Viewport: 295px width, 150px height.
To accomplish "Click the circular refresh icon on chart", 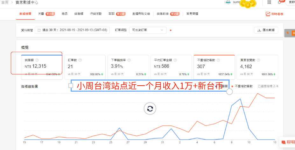I will (x=150, y=109).
